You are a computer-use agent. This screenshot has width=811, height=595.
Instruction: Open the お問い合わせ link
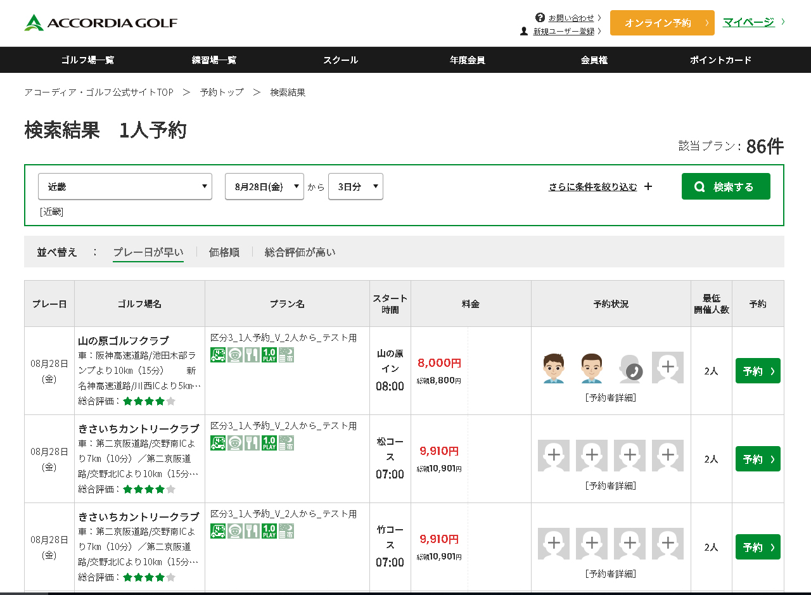(x=572, y=18)
